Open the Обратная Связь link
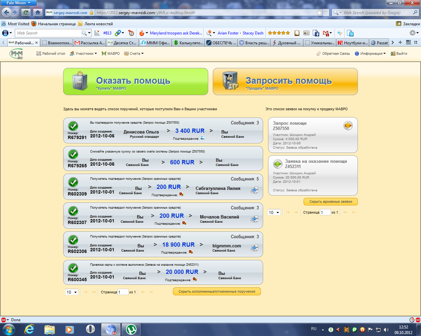421x336 pixels. click(333, 53)
